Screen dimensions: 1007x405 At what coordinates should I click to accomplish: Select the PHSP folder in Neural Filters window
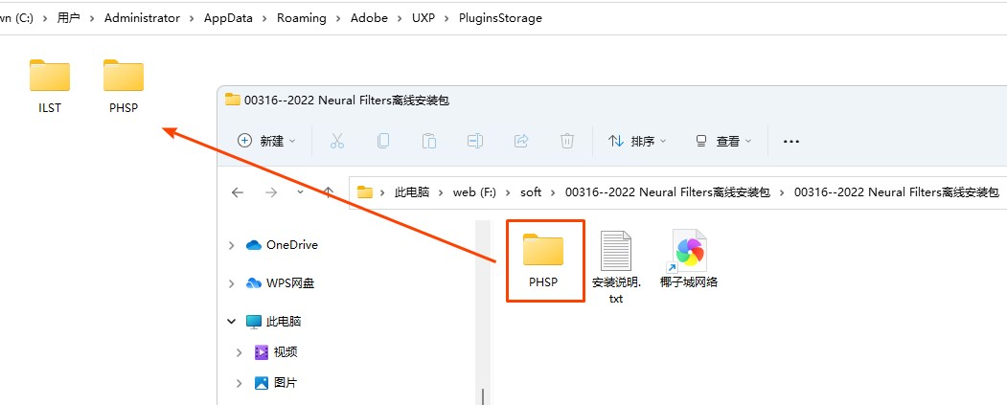(543, 260)
